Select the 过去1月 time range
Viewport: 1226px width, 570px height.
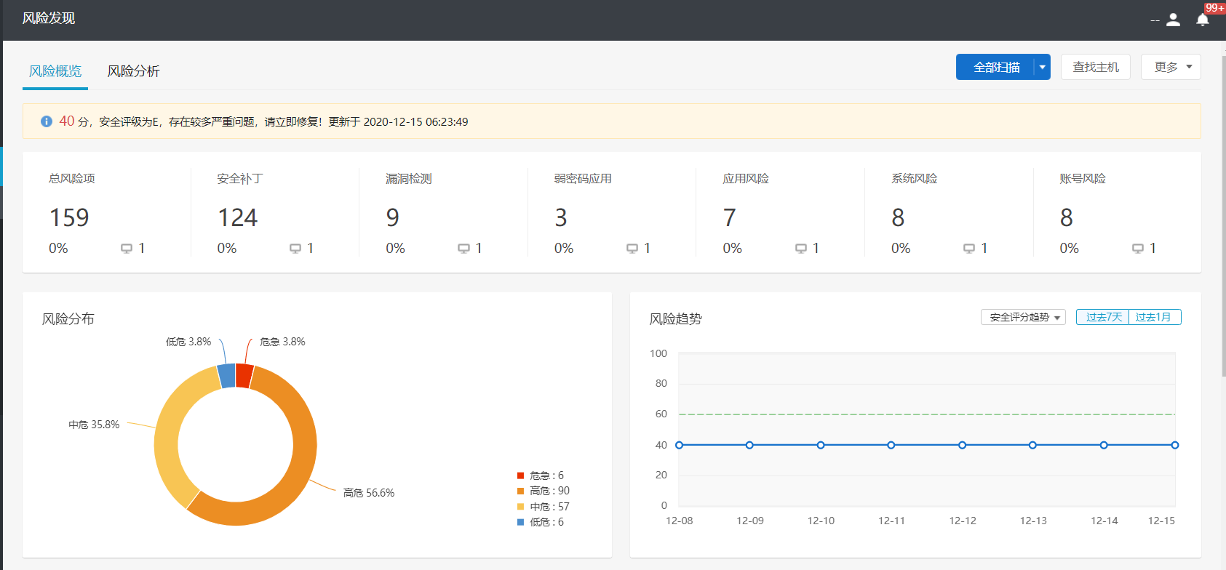[1155, 317]
